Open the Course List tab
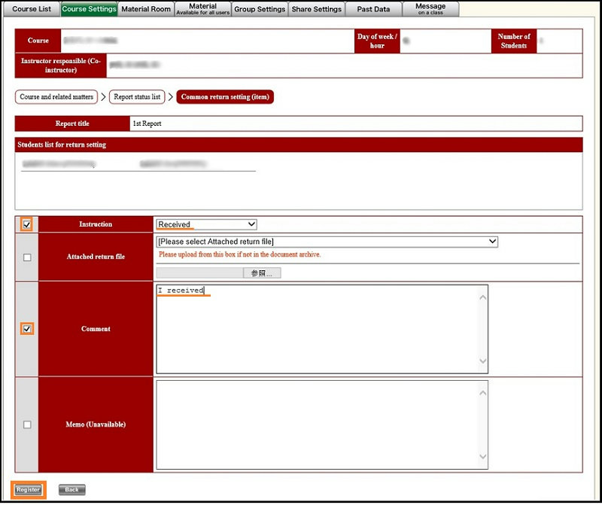The width and height of the screenshot is (602, 505). click(x=31, y=9)
